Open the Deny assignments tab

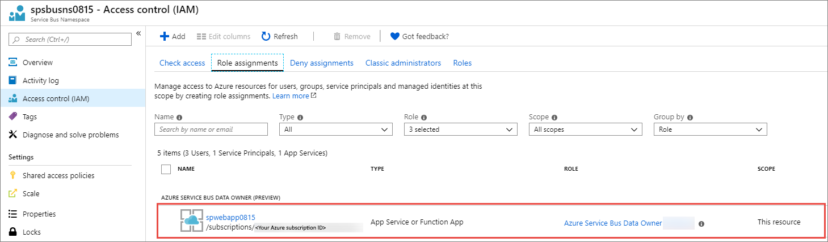[x=322, y=63]
